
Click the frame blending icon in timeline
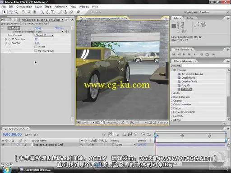coord(130,134)
